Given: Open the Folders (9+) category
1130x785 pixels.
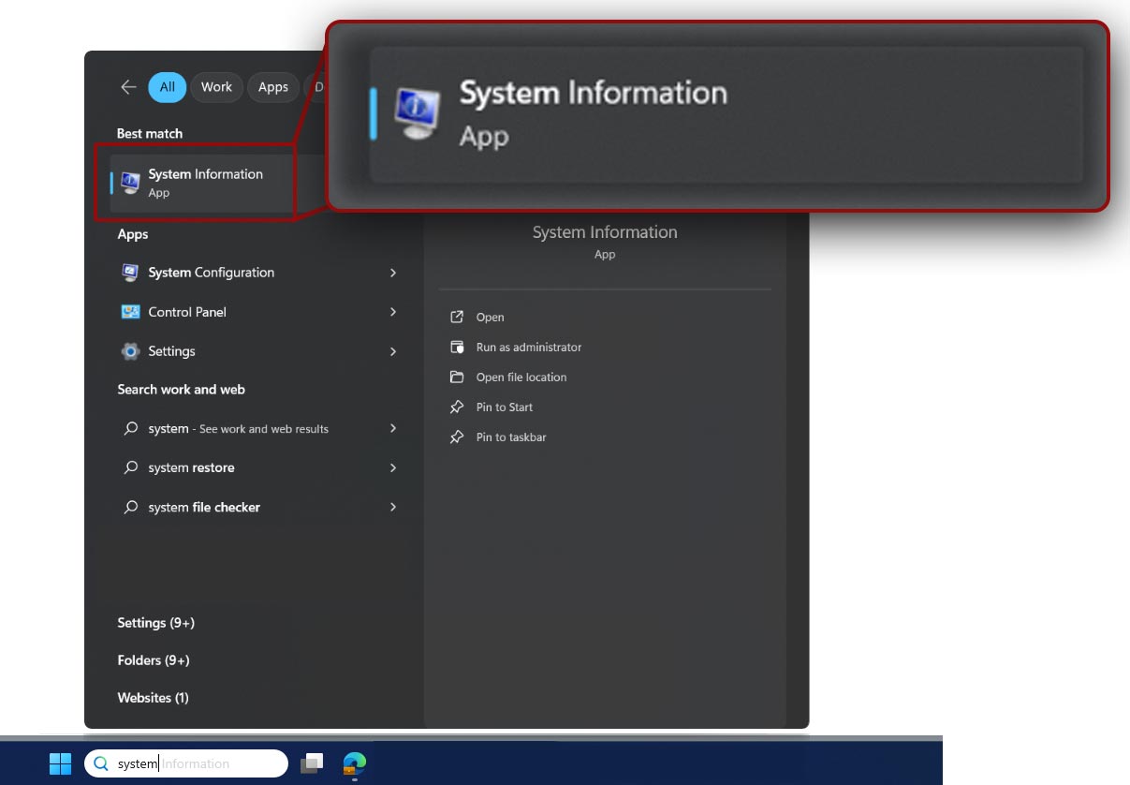Looking at the screenshot, I should point(154,660).
